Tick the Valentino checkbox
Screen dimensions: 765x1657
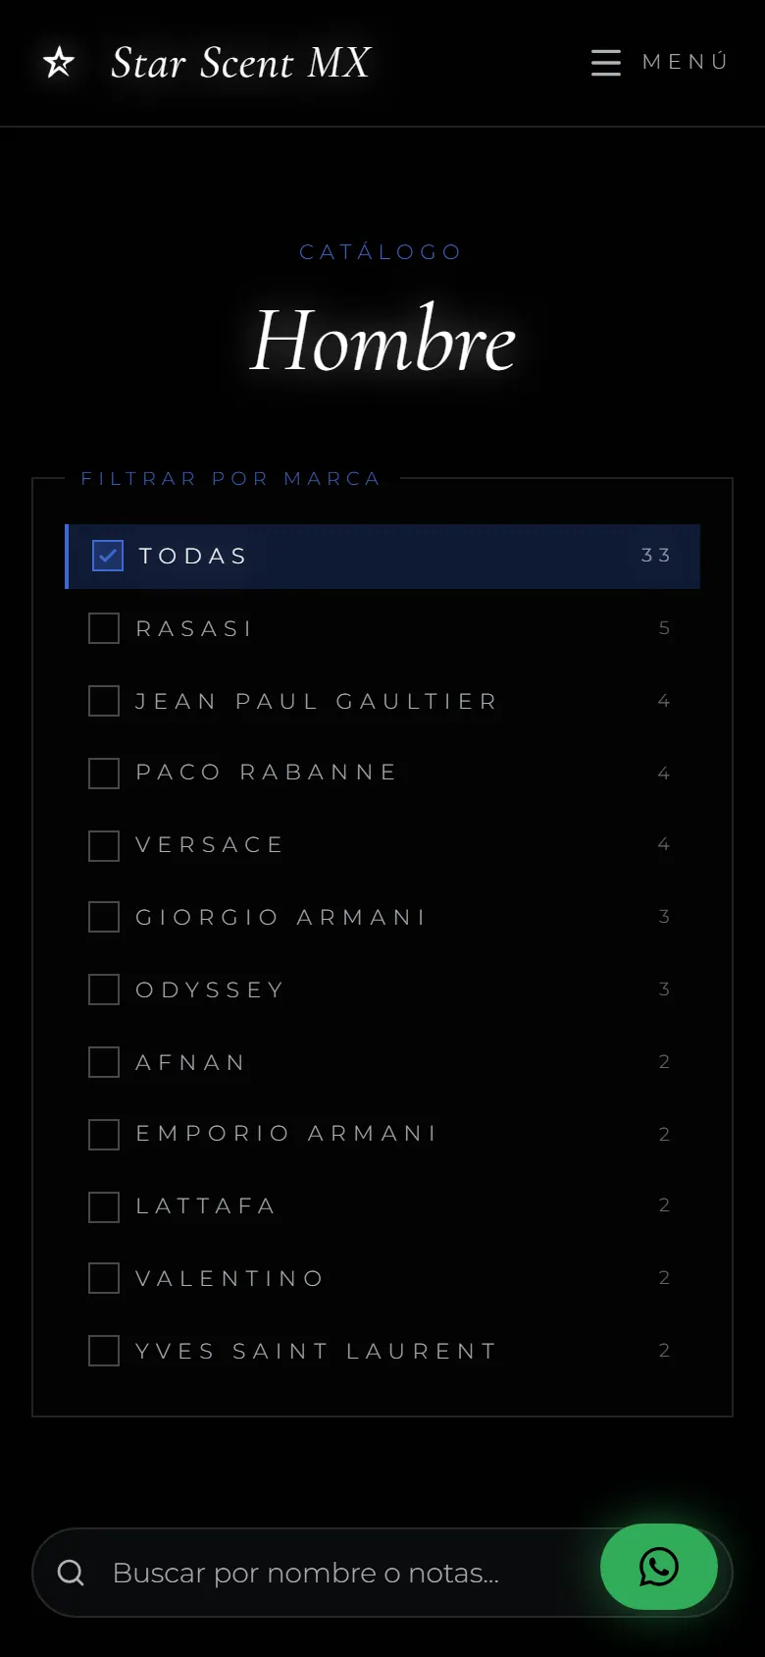coord(104,1278)
